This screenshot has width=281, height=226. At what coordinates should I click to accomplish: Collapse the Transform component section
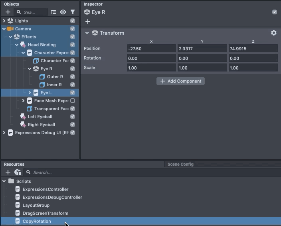87,33
